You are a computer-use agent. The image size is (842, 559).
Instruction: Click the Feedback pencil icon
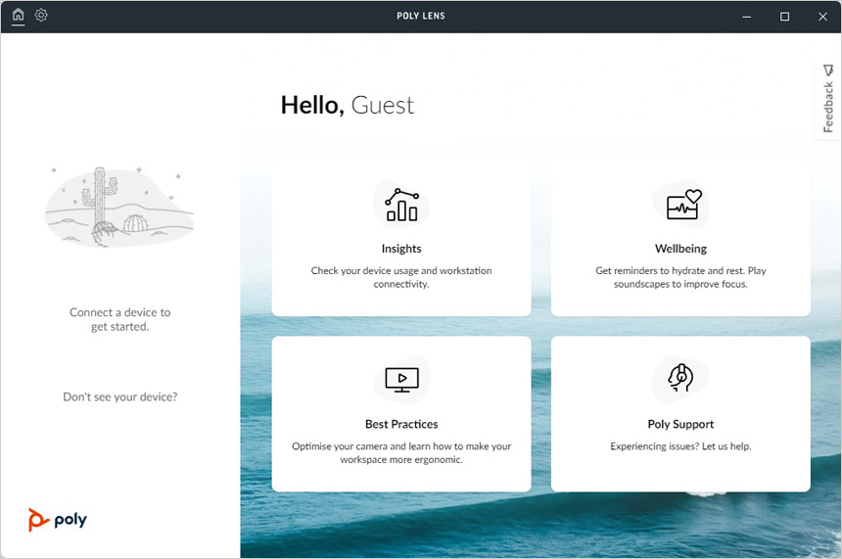tap(828, 70)
